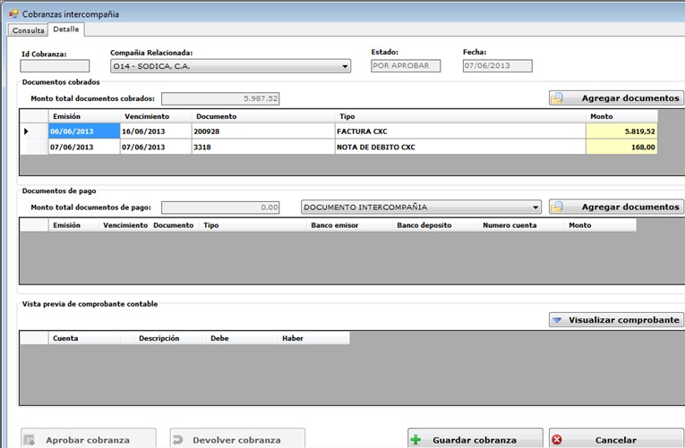
Task: Click the Cobranzas intercompañía window icon
Action: click(13, 14)
